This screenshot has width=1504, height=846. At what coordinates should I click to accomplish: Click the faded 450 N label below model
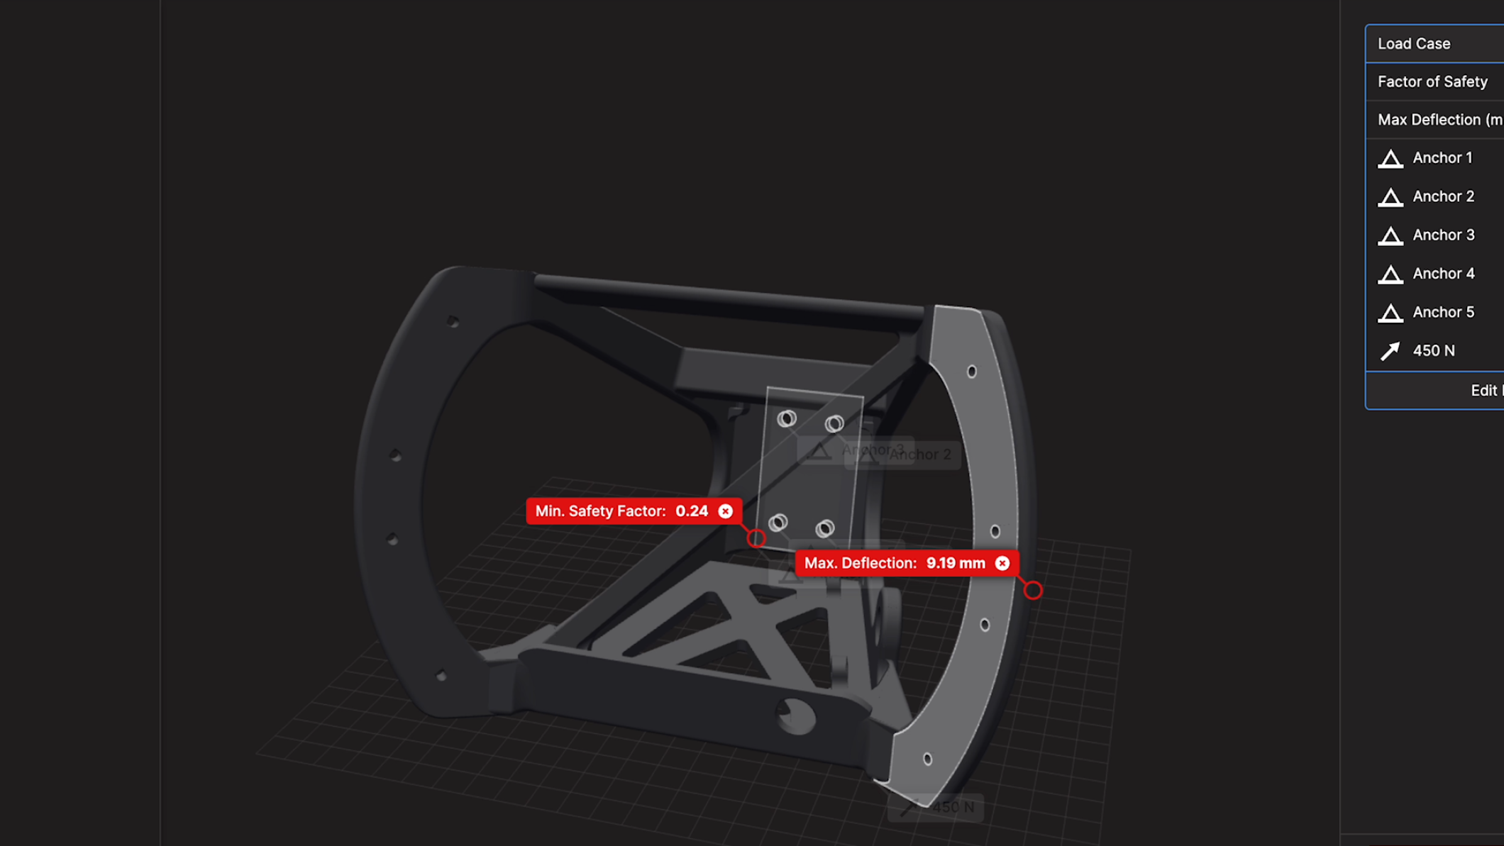[952, 807]
